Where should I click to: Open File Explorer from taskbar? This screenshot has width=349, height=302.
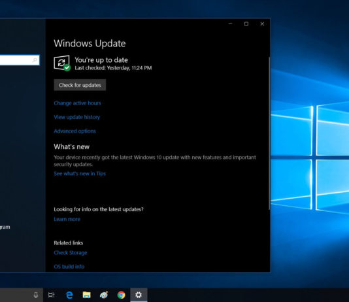pyautogui.click(x=86, y=295)
